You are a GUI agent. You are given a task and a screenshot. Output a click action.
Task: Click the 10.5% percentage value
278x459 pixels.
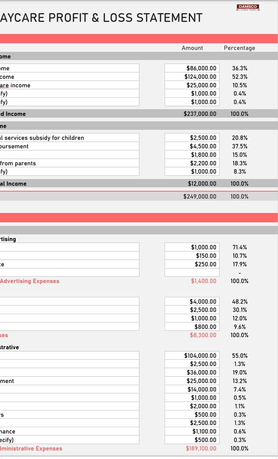[240, 85]
